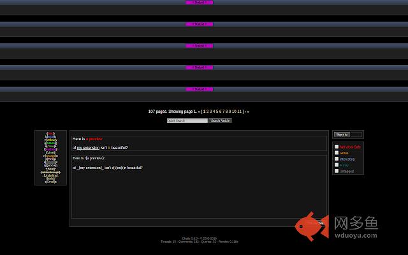The image size is (408, 255).
Task: Check the Untagged checkbox
Action: 337,171
